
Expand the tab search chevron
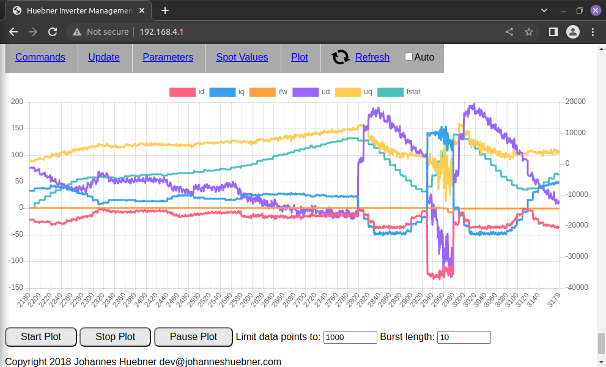[x=544, y=10]
